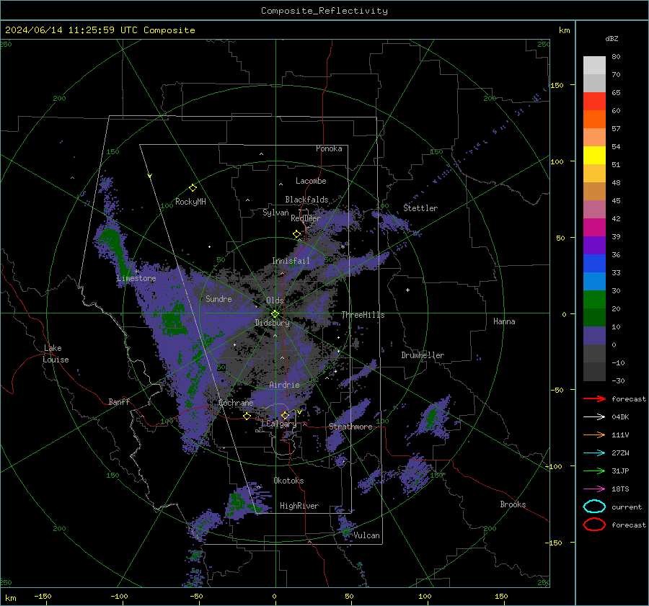
Task: Click the cyan 27ZW arrow in legend
Action: tap(594, 453)
